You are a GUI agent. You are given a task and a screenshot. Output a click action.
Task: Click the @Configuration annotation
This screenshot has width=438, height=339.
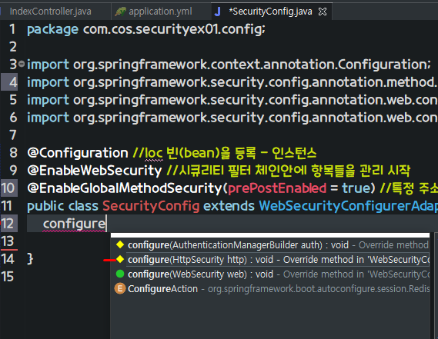78,153
